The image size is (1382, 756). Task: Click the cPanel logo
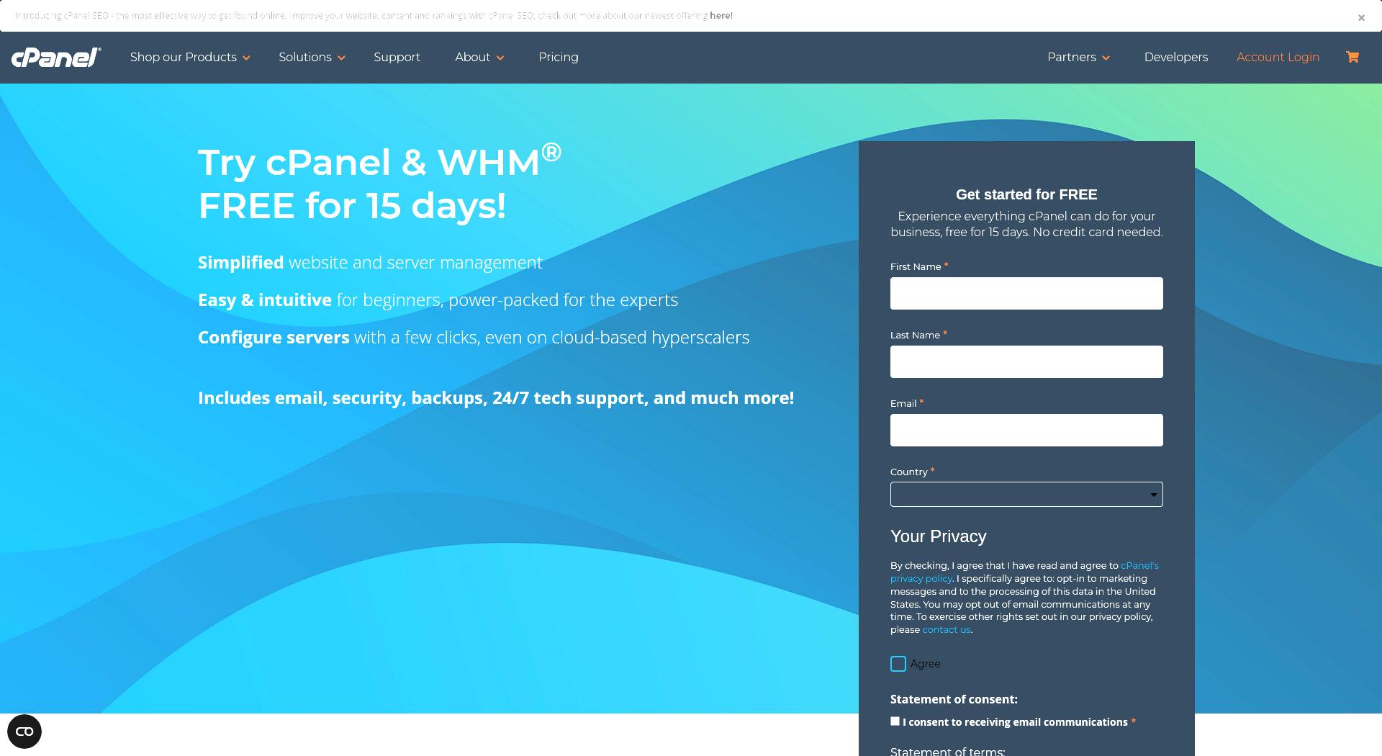coord(56,57)
